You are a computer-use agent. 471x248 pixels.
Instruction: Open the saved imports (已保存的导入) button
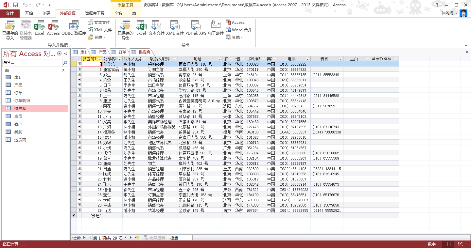pos(10,30)
